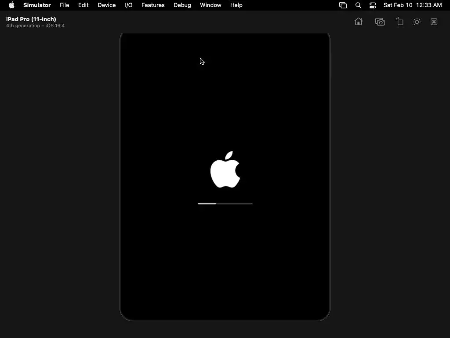
Task: Take a screenshot with the camera icon
Action: [x=380, y=22]
